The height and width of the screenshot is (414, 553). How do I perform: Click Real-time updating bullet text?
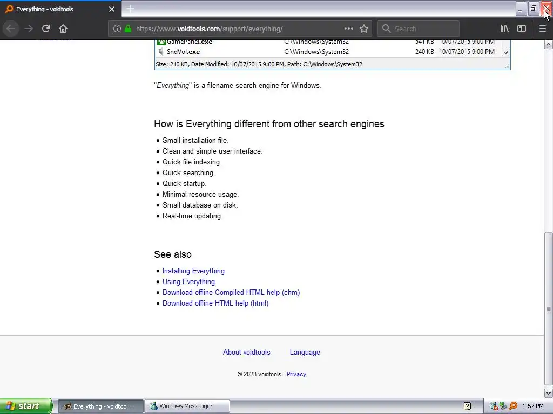pos(192,216)
